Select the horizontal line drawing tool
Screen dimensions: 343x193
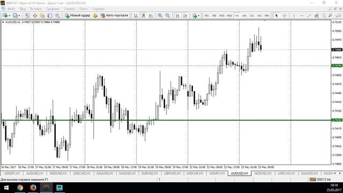pos(302,16)
